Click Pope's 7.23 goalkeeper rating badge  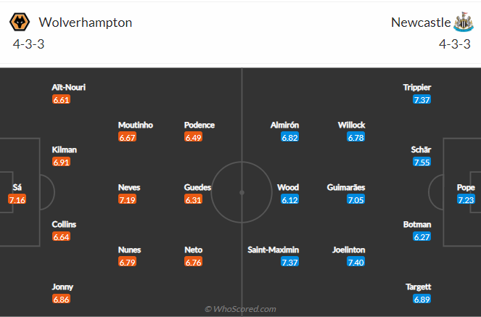point(466,199)
